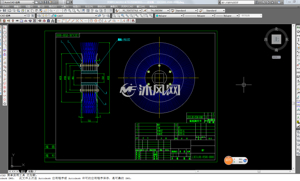Viewport: 300px width, 181px height.
Task: Open the Help question mark icon
Action: (x=279, y=2)
